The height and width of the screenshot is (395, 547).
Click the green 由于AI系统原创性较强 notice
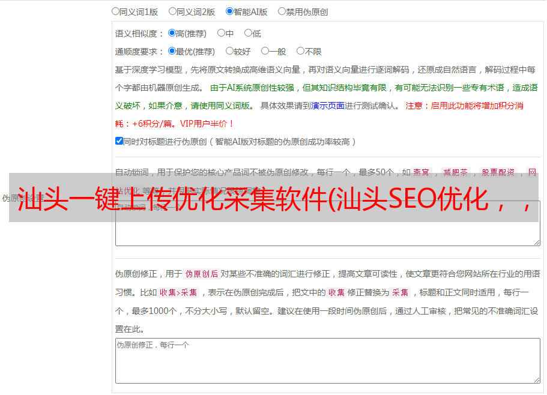326,97
